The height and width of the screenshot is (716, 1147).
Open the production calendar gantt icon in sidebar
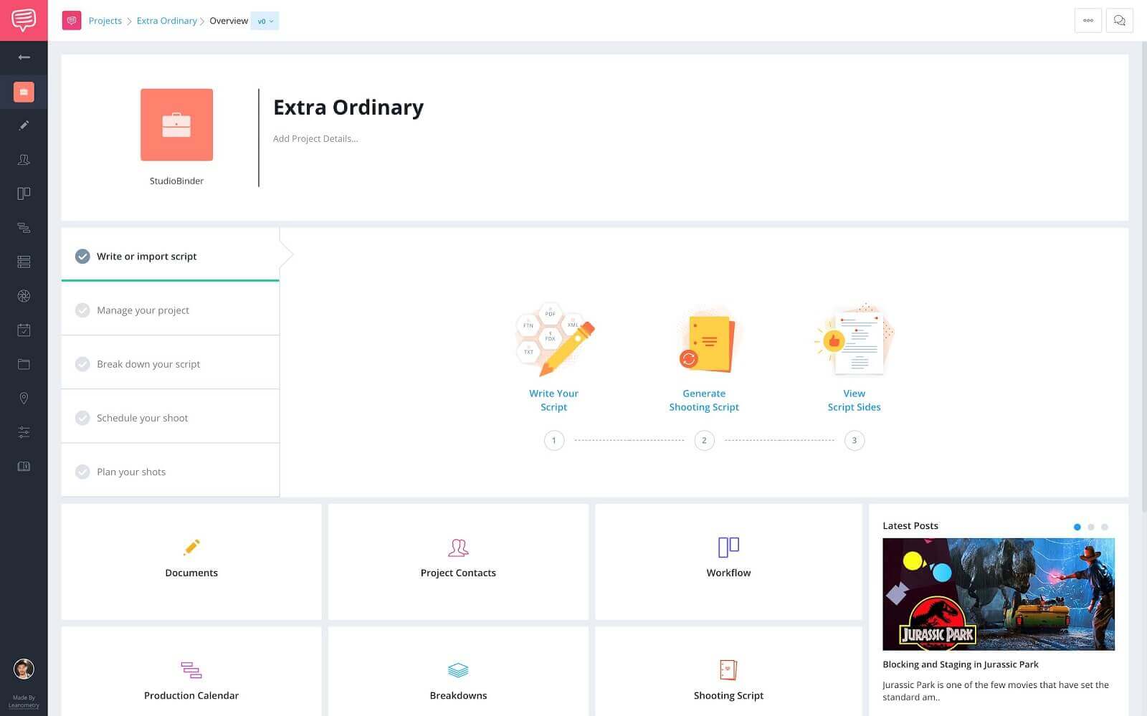24,228
